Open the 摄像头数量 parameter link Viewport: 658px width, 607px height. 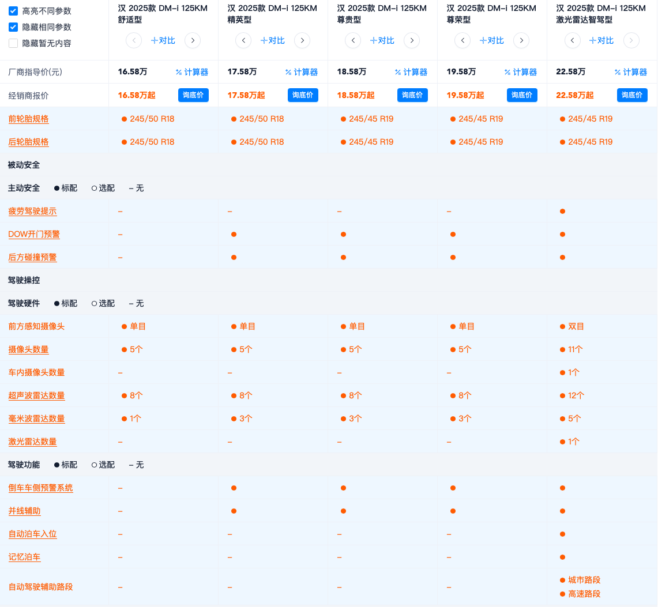pyautogui.click(x=28, y=350)
